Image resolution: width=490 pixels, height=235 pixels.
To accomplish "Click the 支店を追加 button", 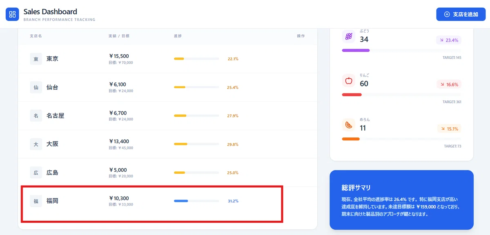I will pos(461,14).
